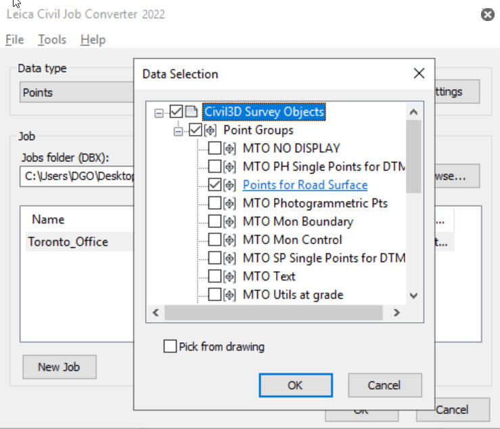Click the New Job button
Screen dimensions: 500x429
pos(58,367)
